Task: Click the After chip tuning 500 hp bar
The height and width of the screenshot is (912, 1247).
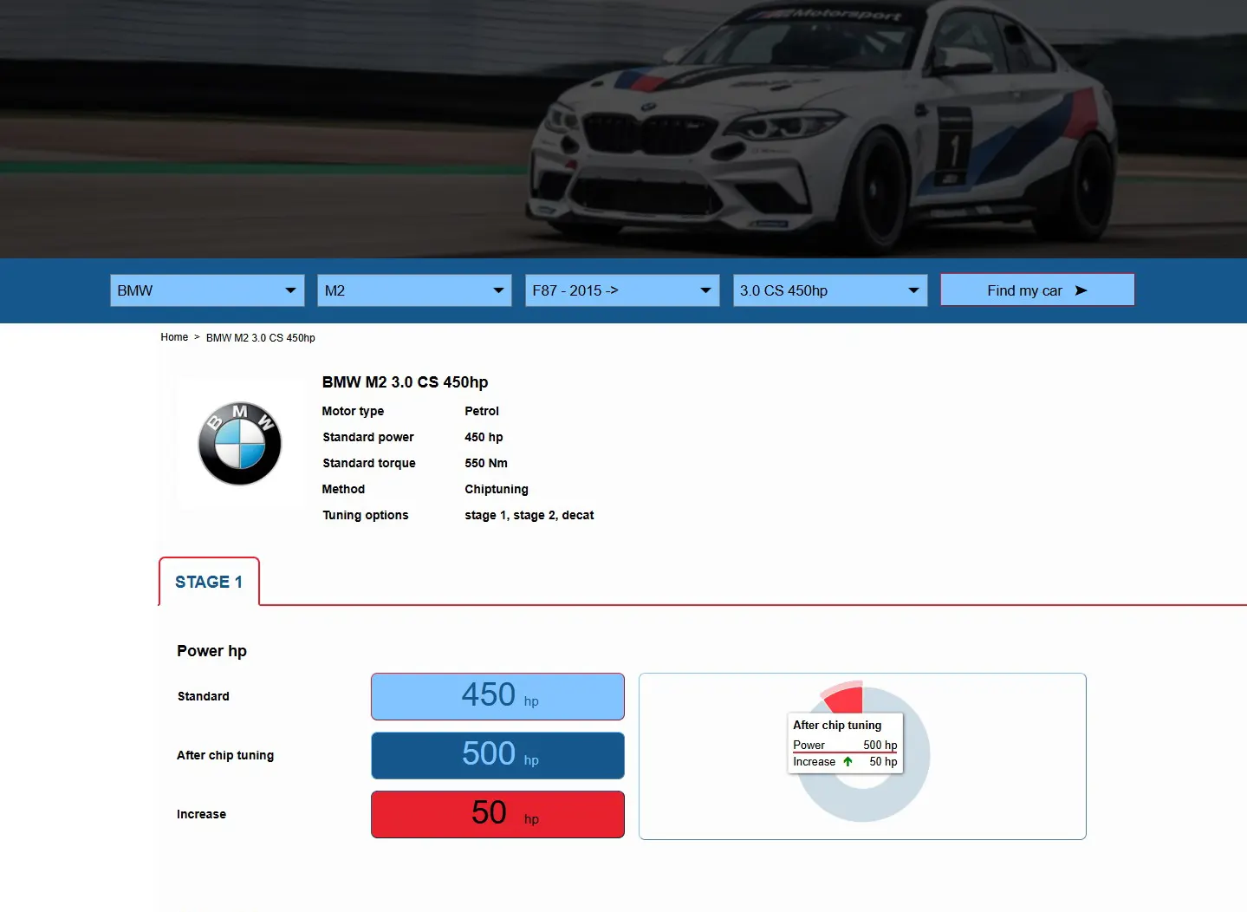Action: [x=497, y=755]
